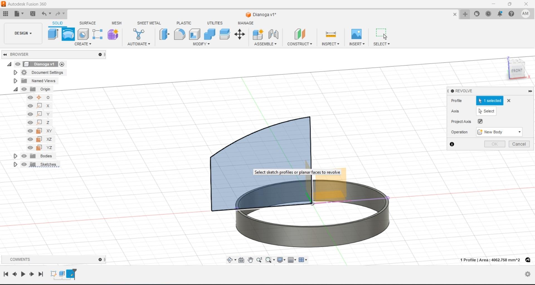
Task: Open the notifications bell
Action: (500, 14)
